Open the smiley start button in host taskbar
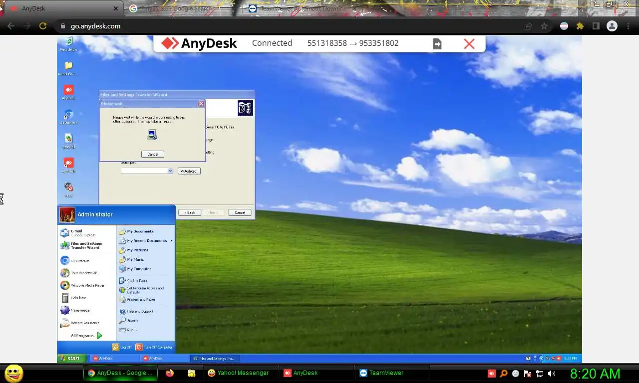 (13, 373)
